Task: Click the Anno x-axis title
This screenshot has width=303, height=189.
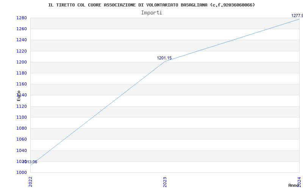Action: coord(294,185)
